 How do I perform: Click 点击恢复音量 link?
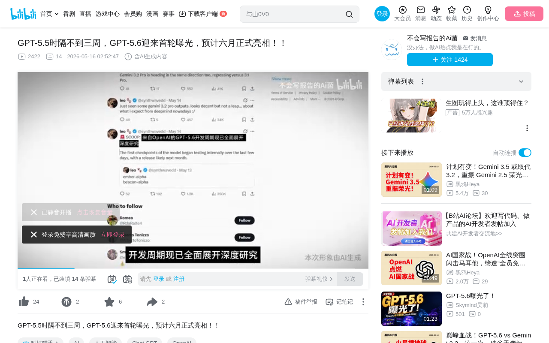coord(95,212)
